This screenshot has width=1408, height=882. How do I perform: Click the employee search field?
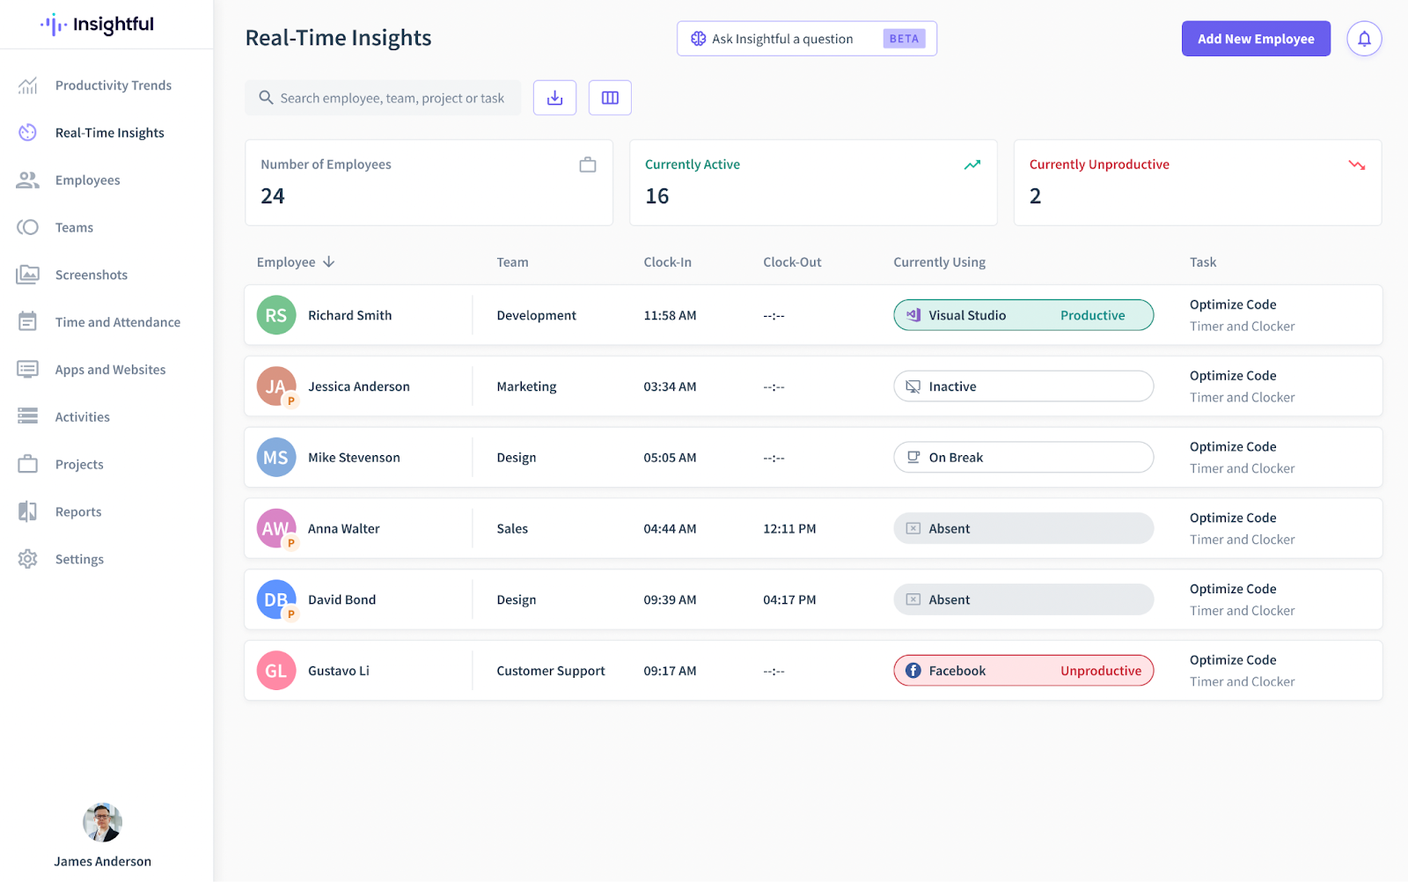pos(392,98)
